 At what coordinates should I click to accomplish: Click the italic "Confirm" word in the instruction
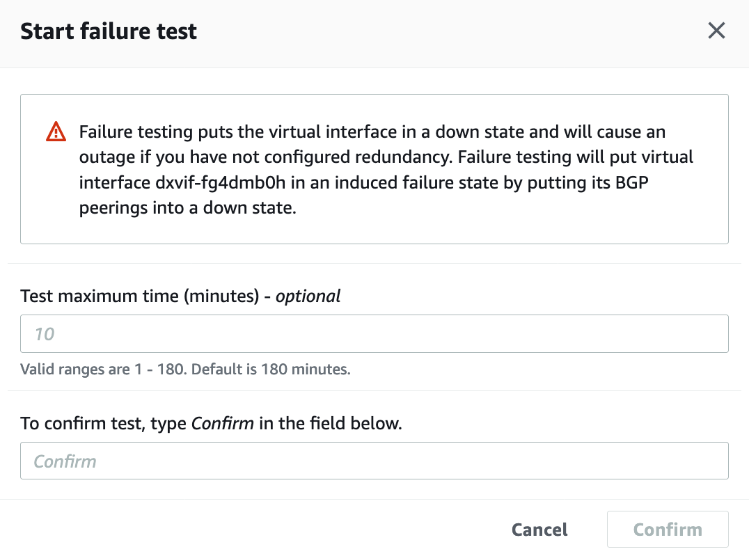[223, 423]
